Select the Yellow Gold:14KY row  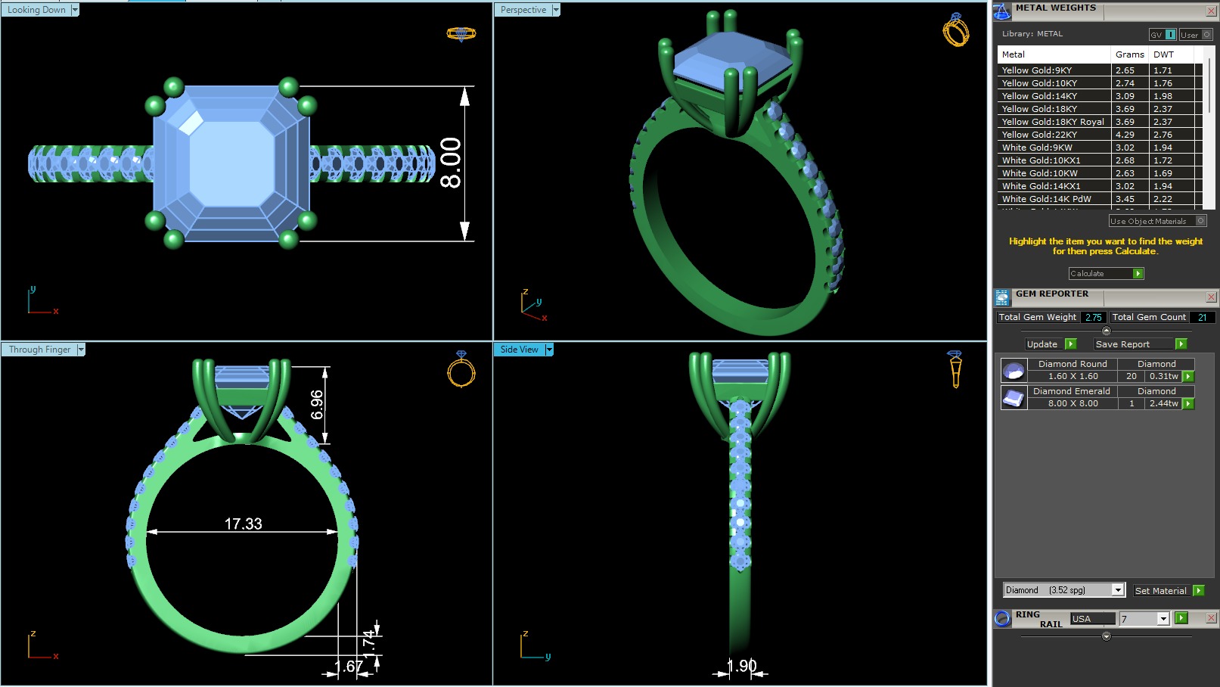(x=1100, y=96)
